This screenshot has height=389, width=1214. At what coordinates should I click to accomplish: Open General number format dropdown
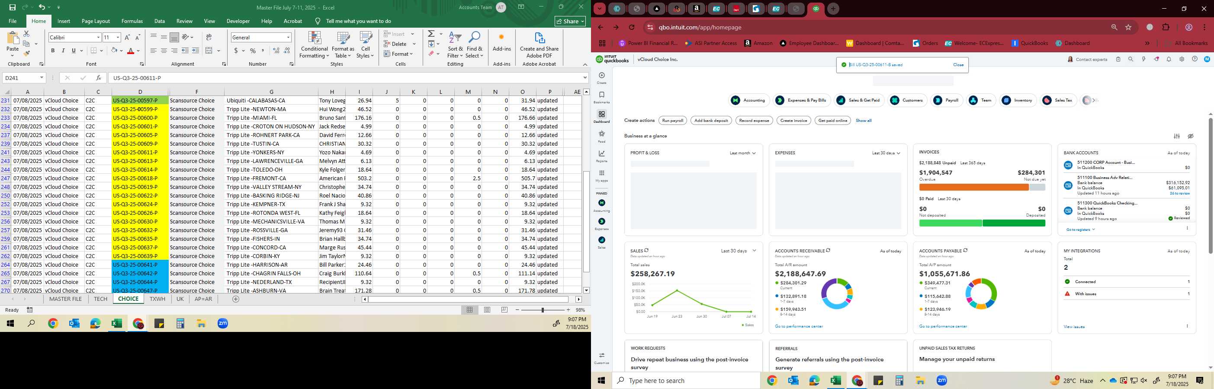pos(288,37)
